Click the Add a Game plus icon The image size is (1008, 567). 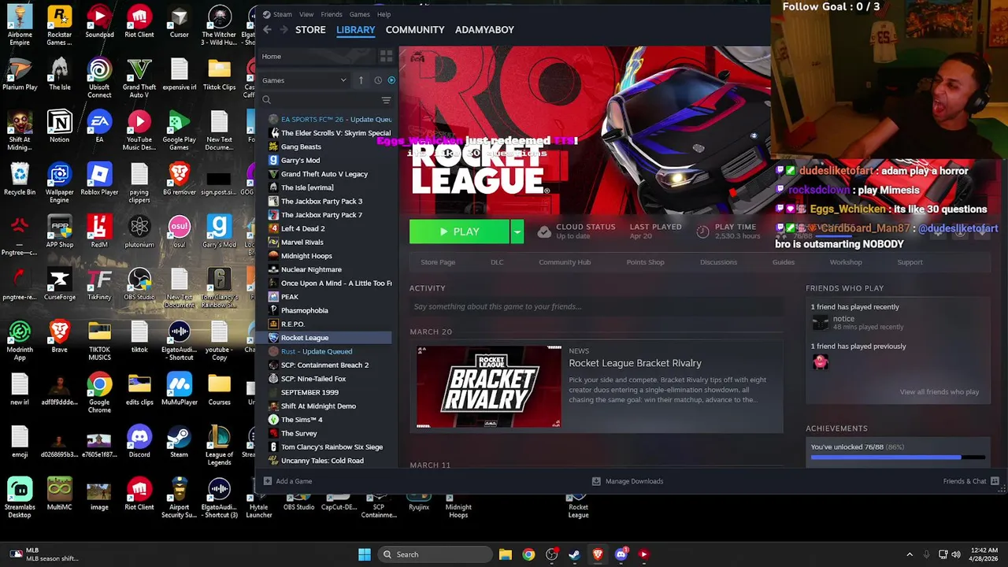pyautogui.click(x=268, y=481)
